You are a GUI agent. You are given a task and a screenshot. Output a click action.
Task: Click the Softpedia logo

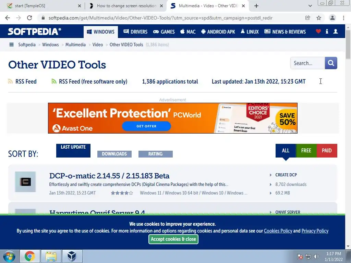(35, 32)
